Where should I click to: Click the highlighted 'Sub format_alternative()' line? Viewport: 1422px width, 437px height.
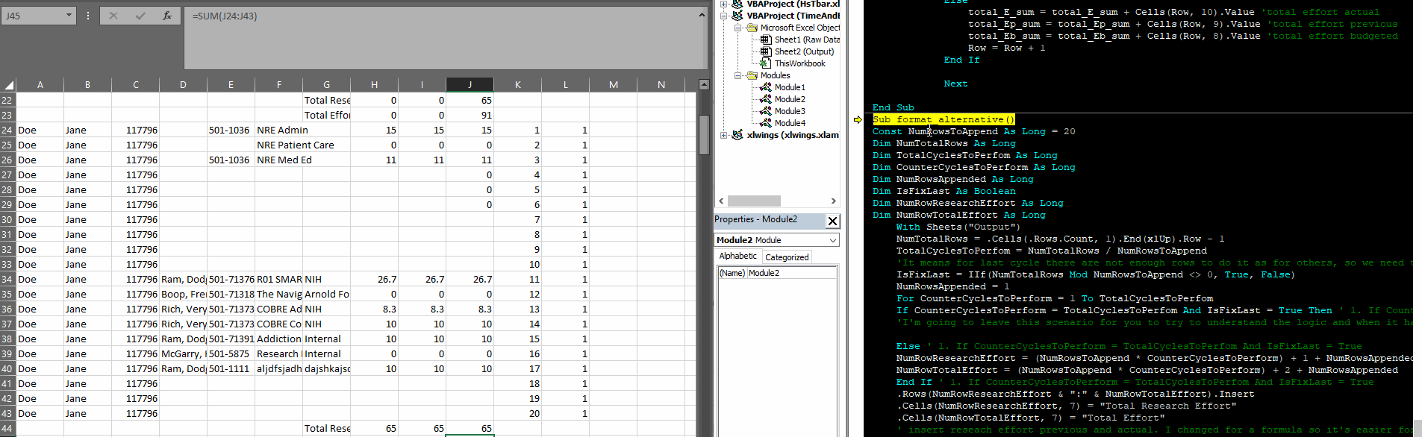944,119
